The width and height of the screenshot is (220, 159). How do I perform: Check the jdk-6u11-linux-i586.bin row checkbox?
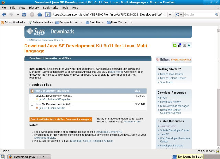coord(32,104)
